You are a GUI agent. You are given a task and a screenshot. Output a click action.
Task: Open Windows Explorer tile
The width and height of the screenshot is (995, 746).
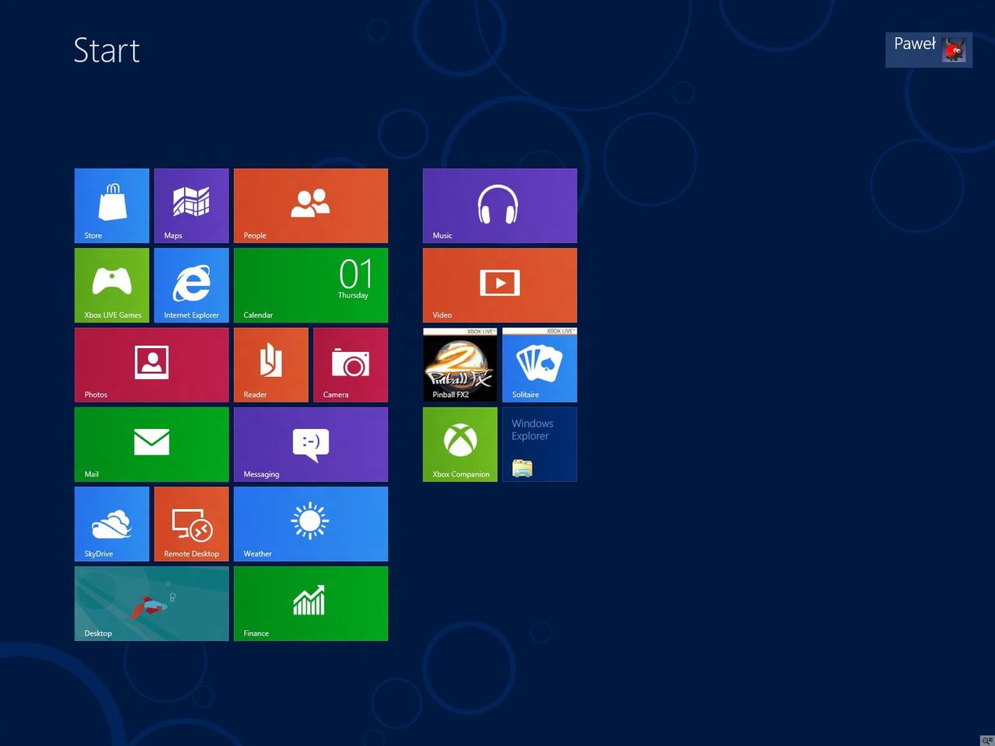(x=539, y=444)
